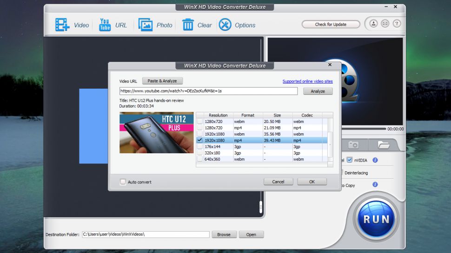Open the help question mark icon

(396, 24)
